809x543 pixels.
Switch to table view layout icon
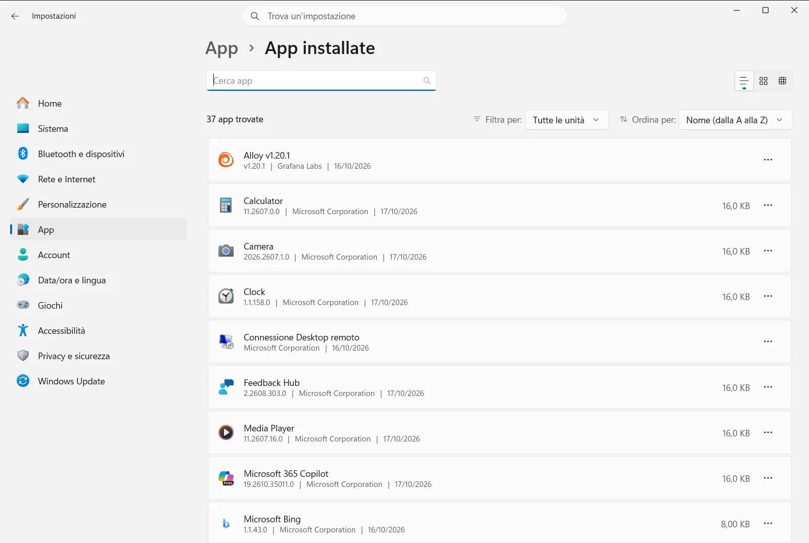(x=782, y=81)
